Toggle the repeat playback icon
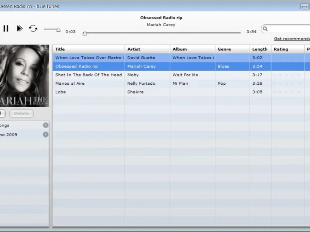Image resolution: width=310 pixels, height=232 pixels. [33, 29]
